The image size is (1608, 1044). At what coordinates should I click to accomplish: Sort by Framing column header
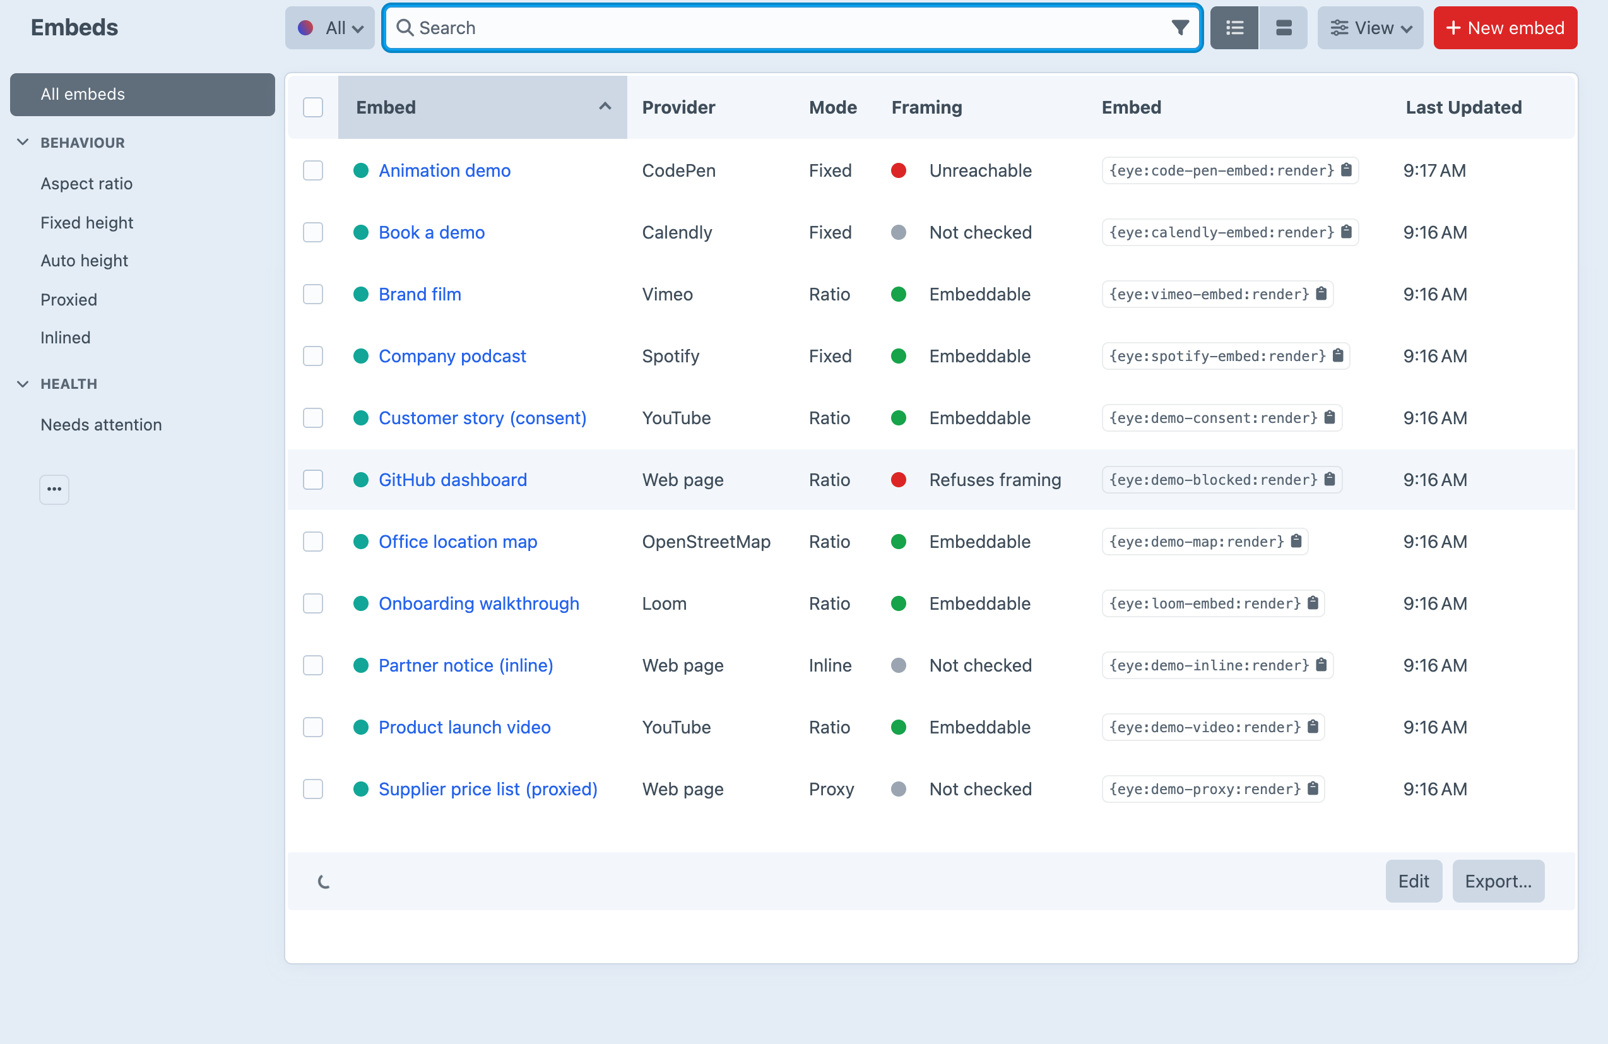coord(926,107)
